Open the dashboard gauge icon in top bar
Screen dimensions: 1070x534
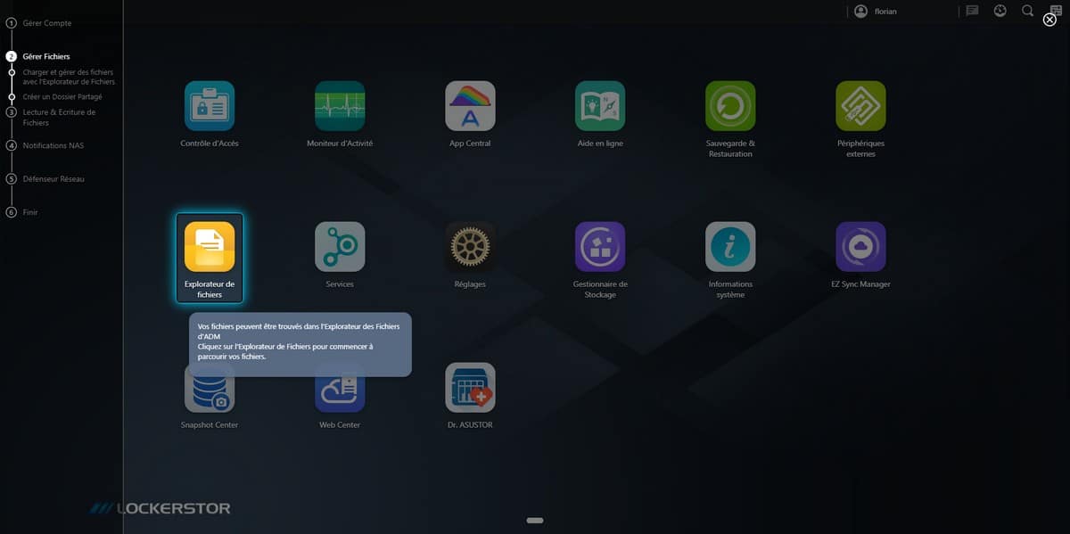1000,11
